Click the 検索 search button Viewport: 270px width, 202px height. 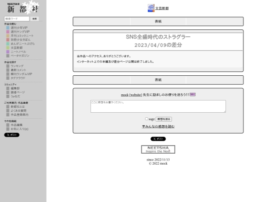(34, 19)
